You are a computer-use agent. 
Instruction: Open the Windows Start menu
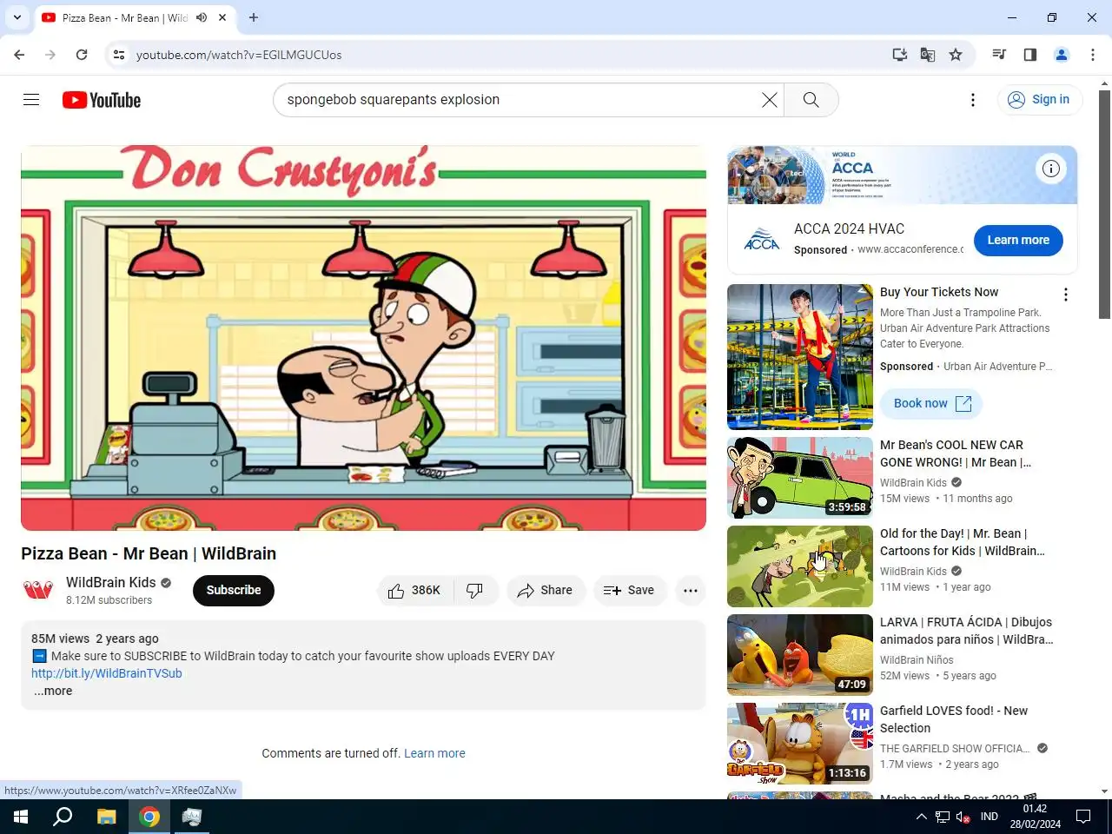pyautogui.click(x=21, y=817)
